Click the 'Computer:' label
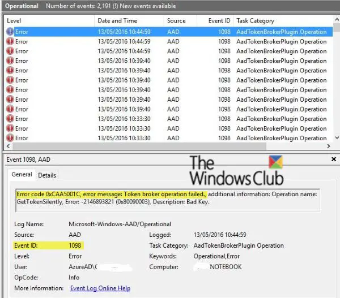 164,267
